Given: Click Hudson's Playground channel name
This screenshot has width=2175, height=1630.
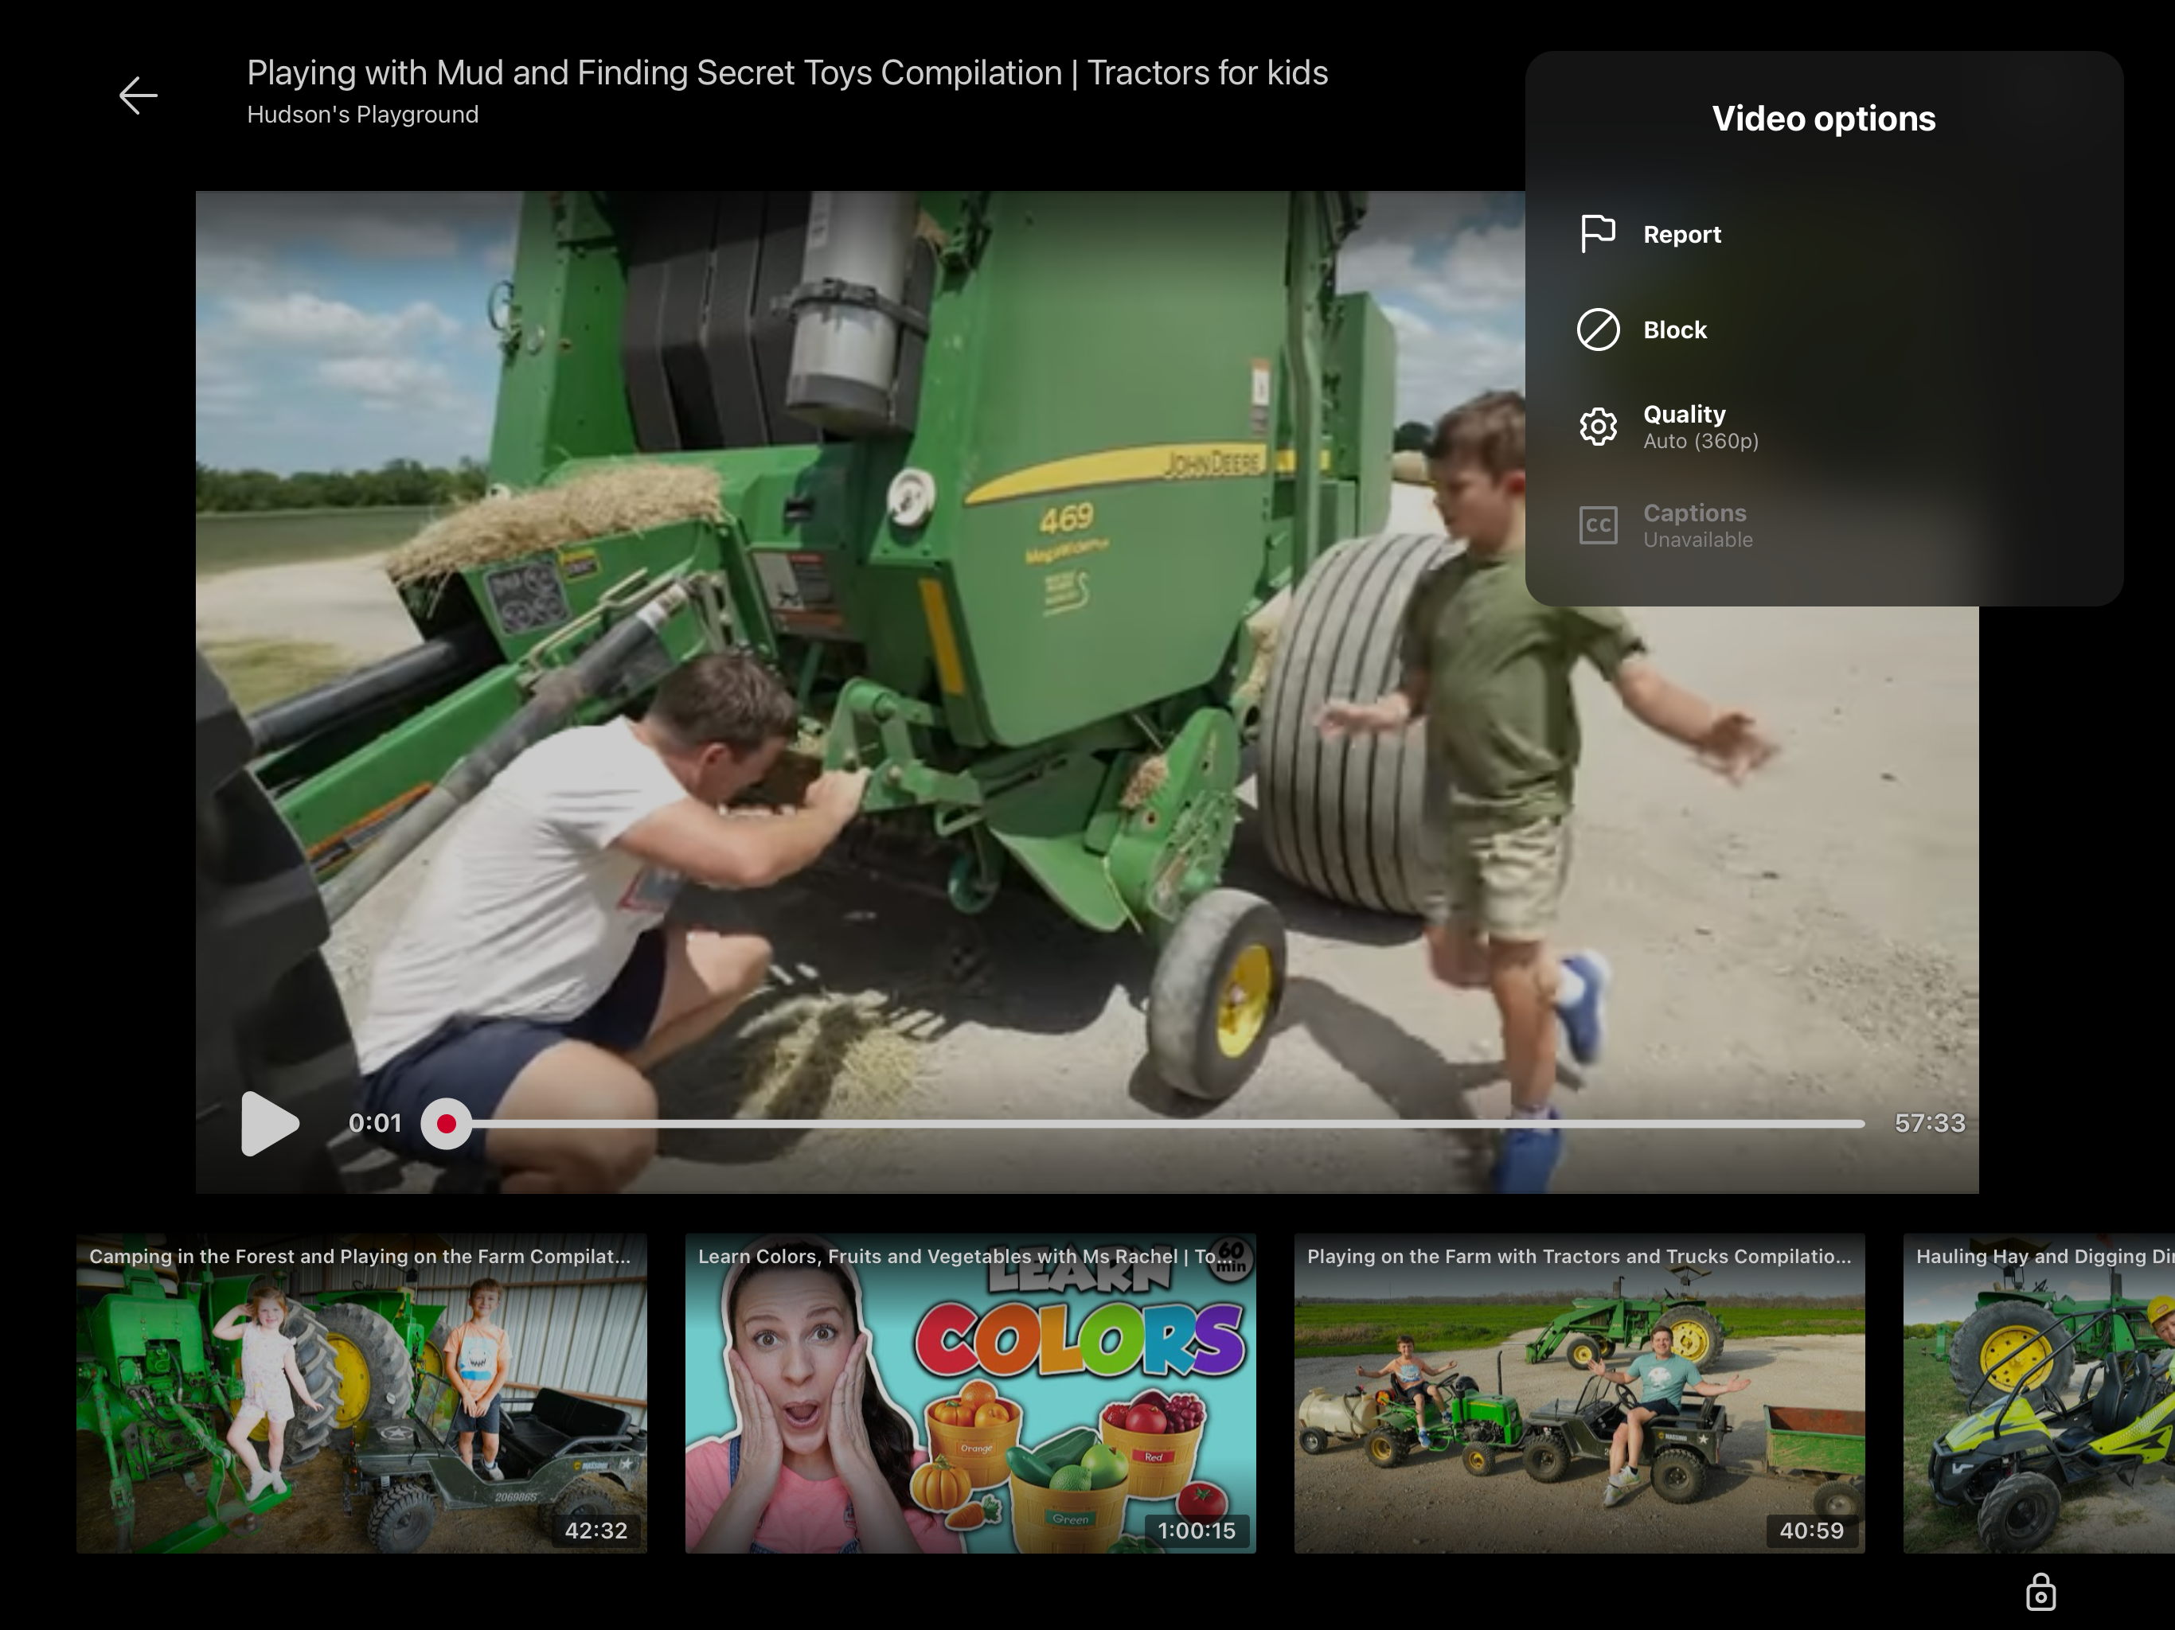Looking at the screenshot, I should (x=362, y=114).
